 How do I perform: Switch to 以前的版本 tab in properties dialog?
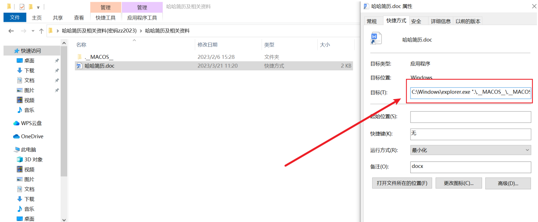[468, 21]
